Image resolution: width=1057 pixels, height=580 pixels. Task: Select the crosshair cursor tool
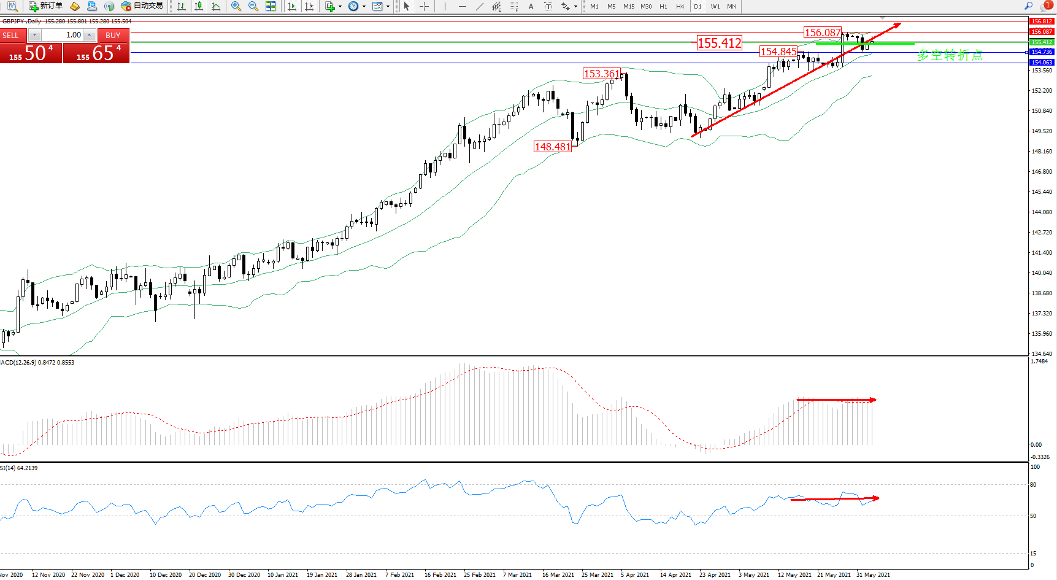424,6
